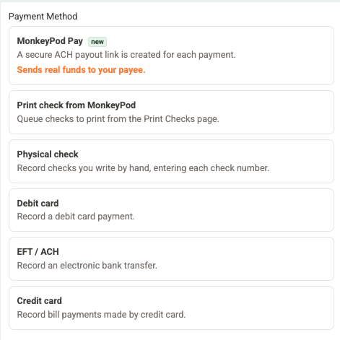Image resolution: width=340 pixels, height=340 pixels.
Task: Select Credit card payment method
Action: tap(171, 308)
